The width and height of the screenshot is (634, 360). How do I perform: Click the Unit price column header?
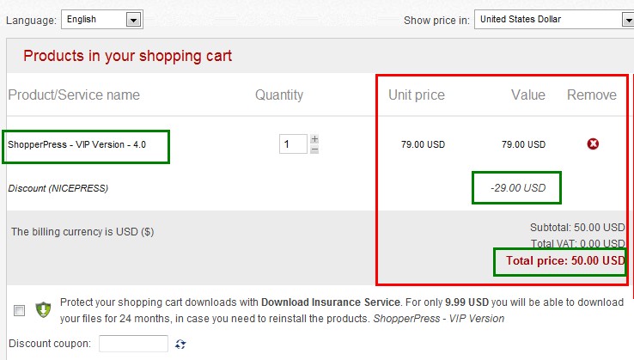click(x=417, y=95)
